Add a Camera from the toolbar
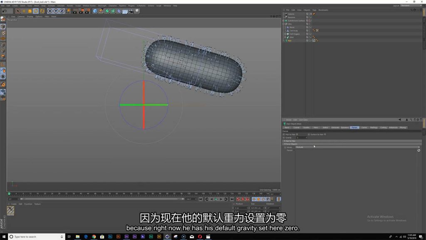The width and height of the screenshot is (426, 240). point(131,11)
